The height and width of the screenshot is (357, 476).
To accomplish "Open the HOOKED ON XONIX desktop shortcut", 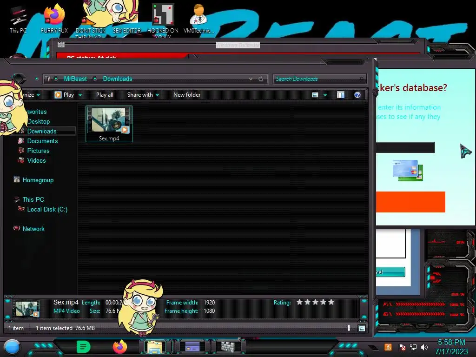I will click(163, 20).
